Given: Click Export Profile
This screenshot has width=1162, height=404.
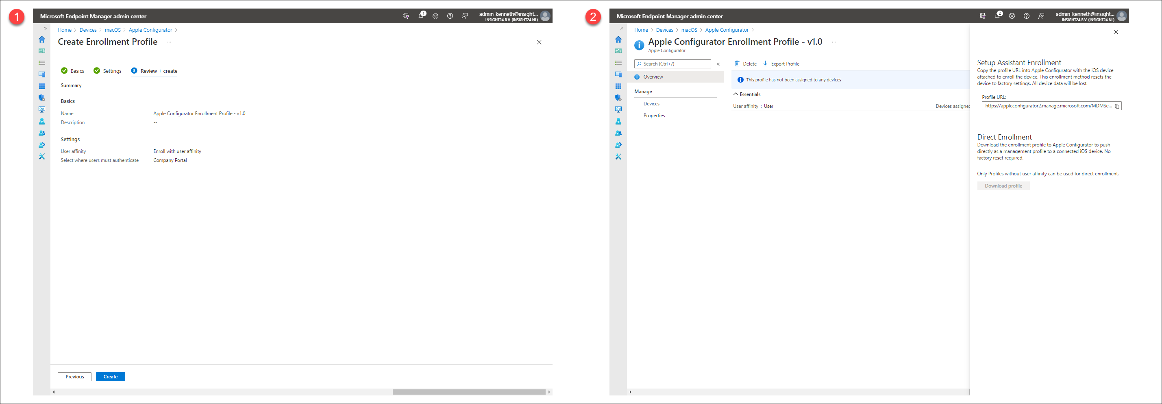Looking at the screenshot, I should click(781, 63).
